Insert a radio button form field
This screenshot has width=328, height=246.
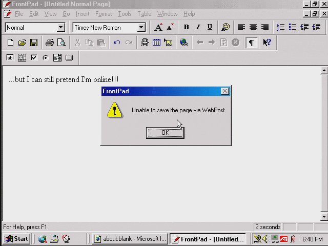click(x=46, y=58)
